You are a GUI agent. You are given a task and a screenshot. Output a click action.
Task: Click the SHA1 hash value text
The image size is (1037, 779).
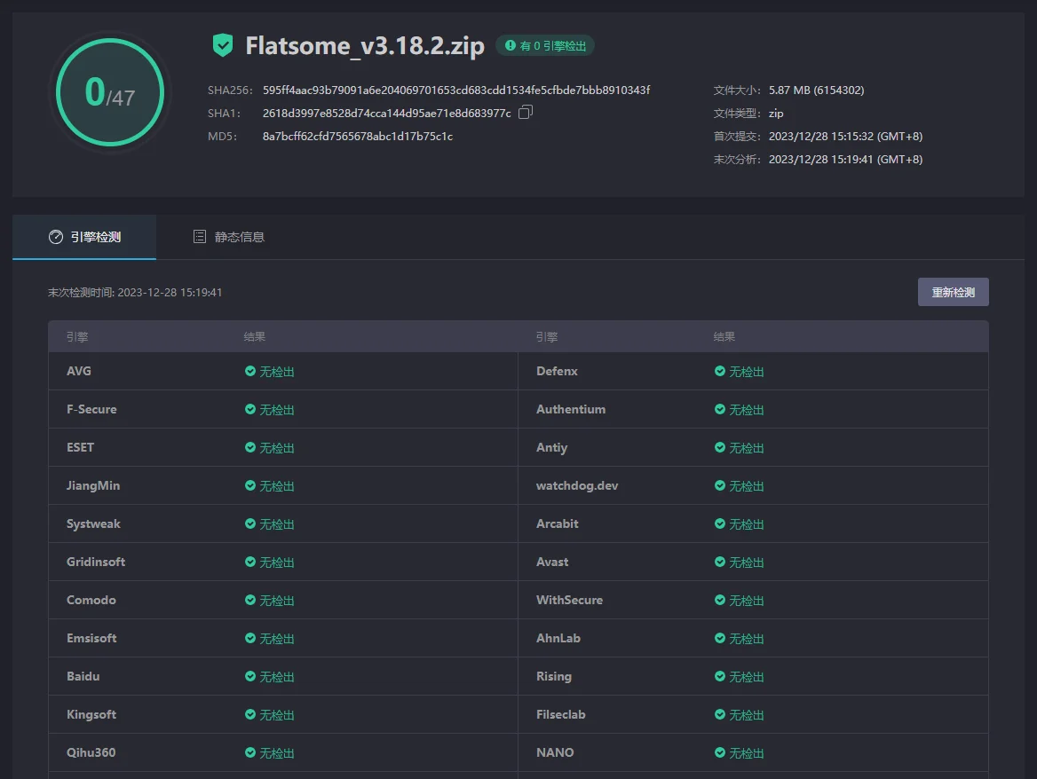coord(387,113)
